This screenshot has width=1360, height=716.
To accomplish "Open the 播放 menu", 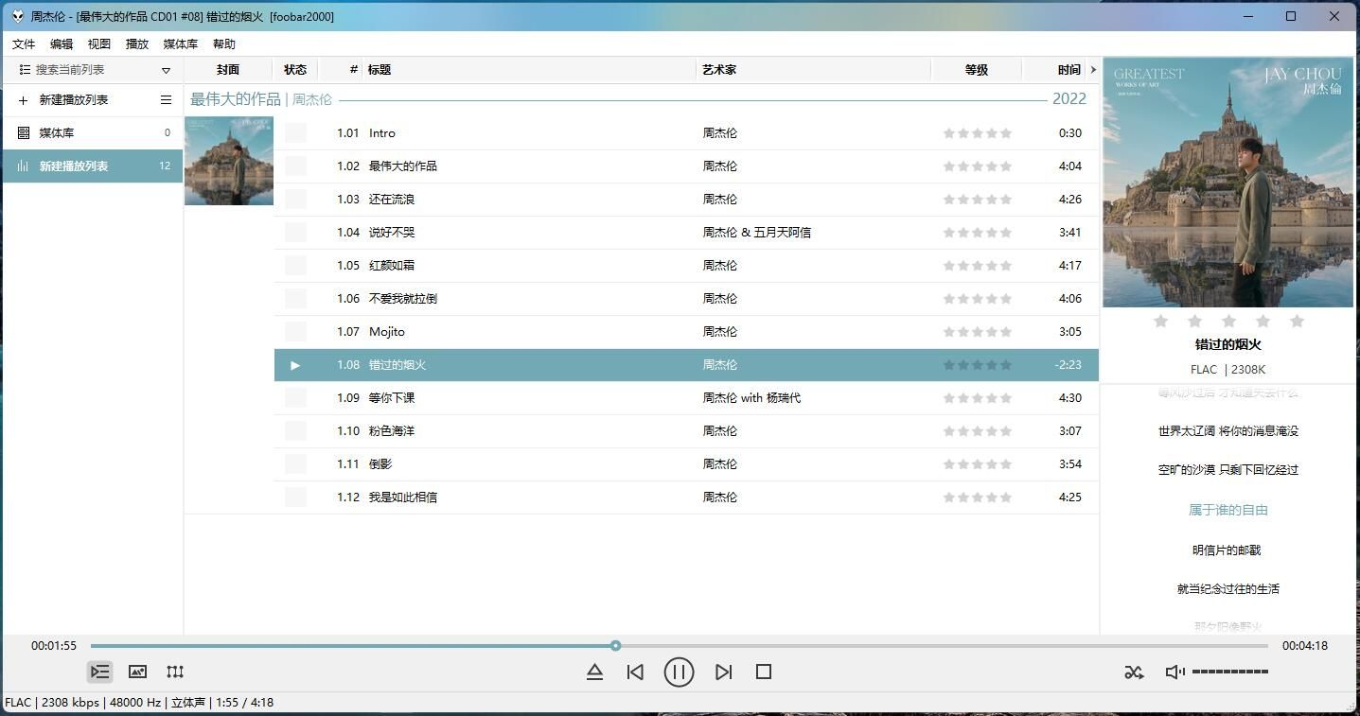I will (x=137, y=44).
